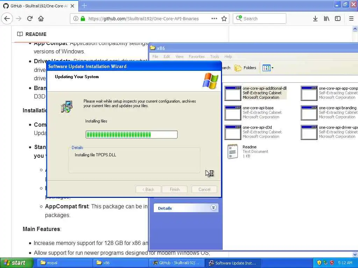Open page actions three-dot menu

(214, 18)
